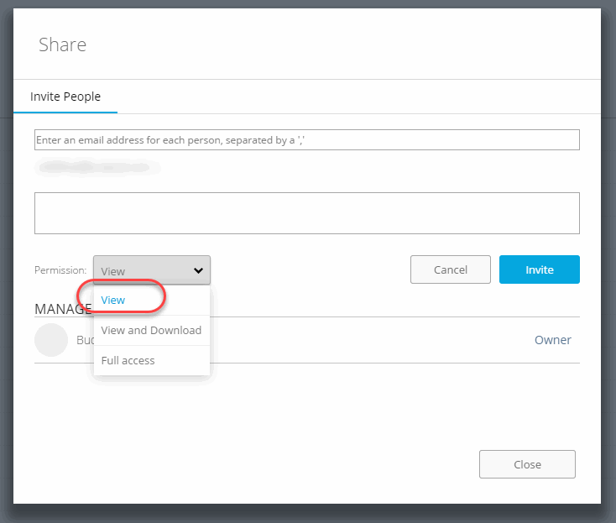Click the blue Invite button
Image resolution: width=616 pixels, height=523 pixels.
[539, 269]
